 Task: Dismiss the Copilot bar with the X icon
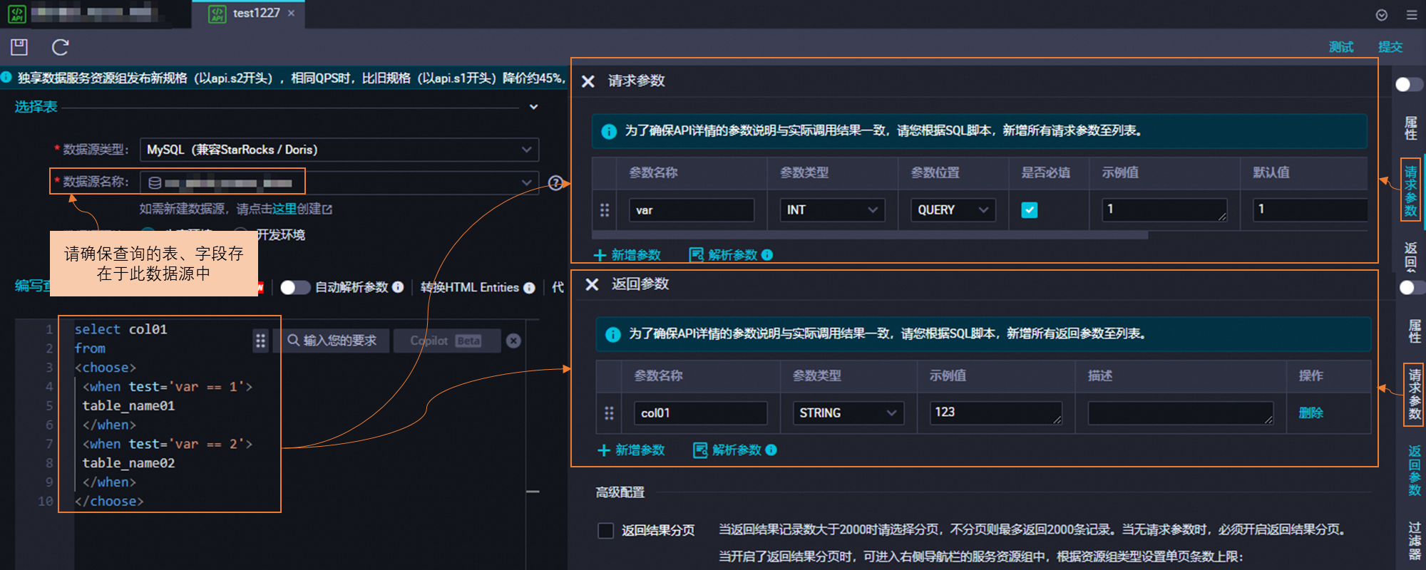(x=513, y=341)
